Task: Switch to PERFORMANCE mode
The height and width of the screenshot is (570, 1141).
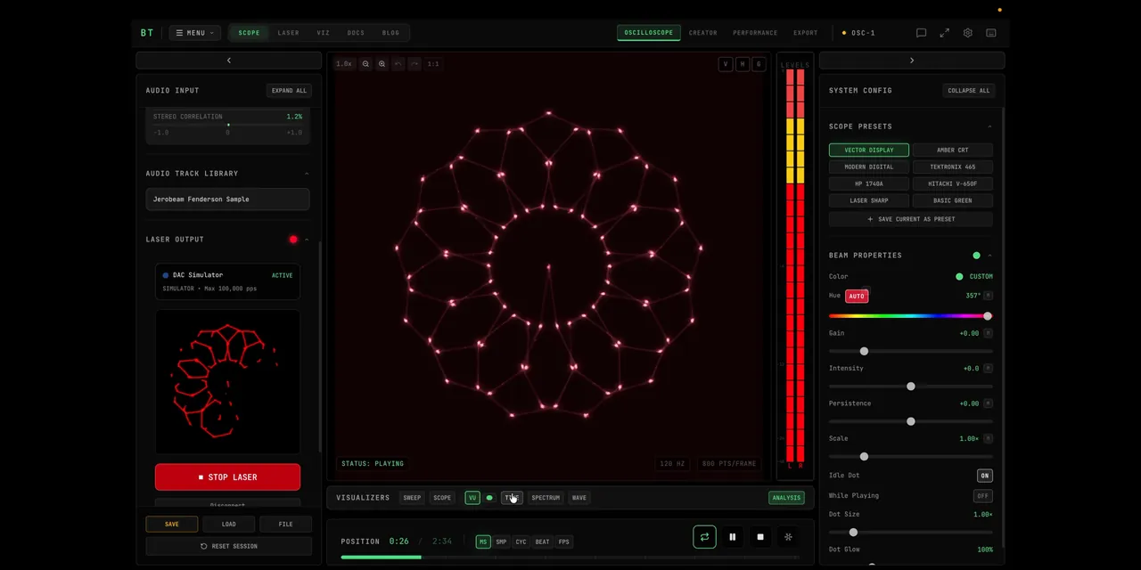Action: click(x=755, y=33)
